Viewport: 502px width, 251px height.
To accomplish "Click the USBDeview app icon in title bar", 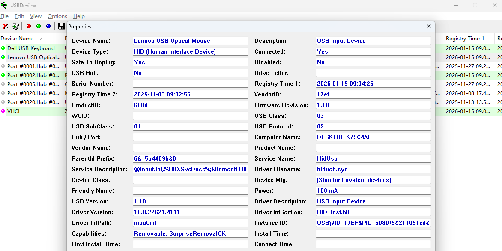I will (x=4, y=5).
